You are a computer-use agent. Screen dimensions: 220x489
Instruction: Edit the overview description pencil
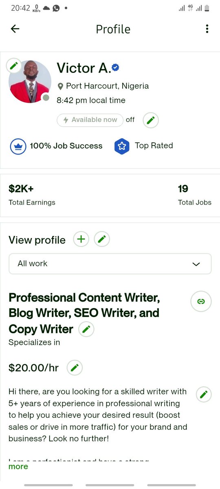coord(204,394)
